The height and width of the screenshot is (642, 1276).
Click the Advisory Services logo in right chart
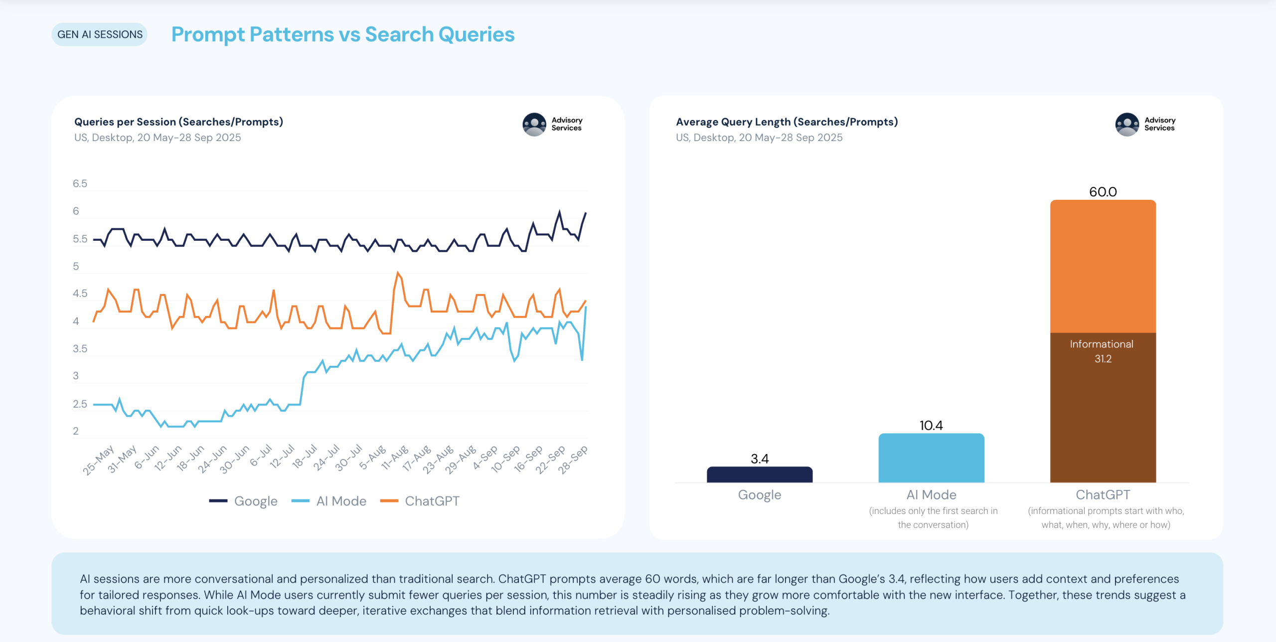[1145, 124]
